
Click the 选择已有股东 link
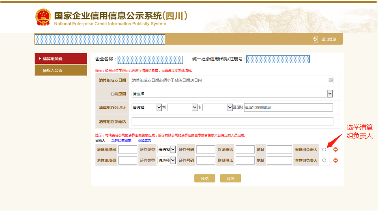tap(121, 140)
